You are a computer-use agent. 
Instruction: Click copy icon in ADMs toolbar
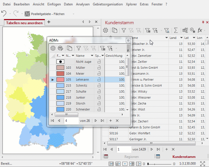tap(69, 48)
